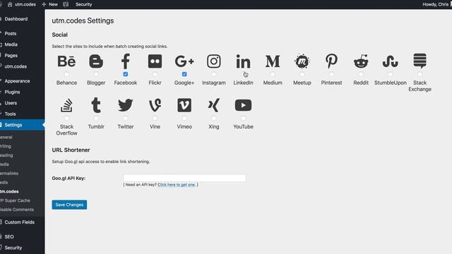The image size is (452, 254).
Task: Tick the Vimeo checkbox
Action: pyautogui.click(x=184, y=118)
